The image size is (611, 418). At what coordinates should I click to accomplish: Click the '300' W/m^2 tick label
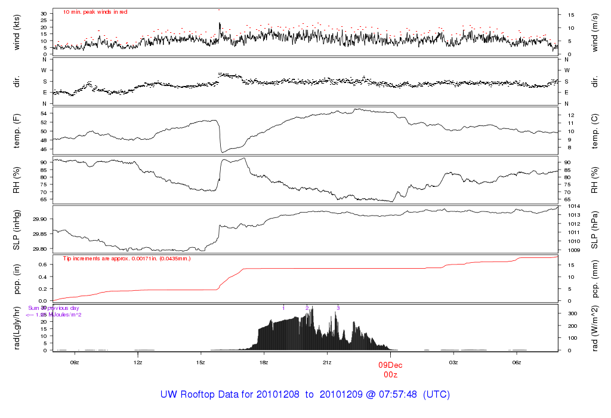click(572, 314)
